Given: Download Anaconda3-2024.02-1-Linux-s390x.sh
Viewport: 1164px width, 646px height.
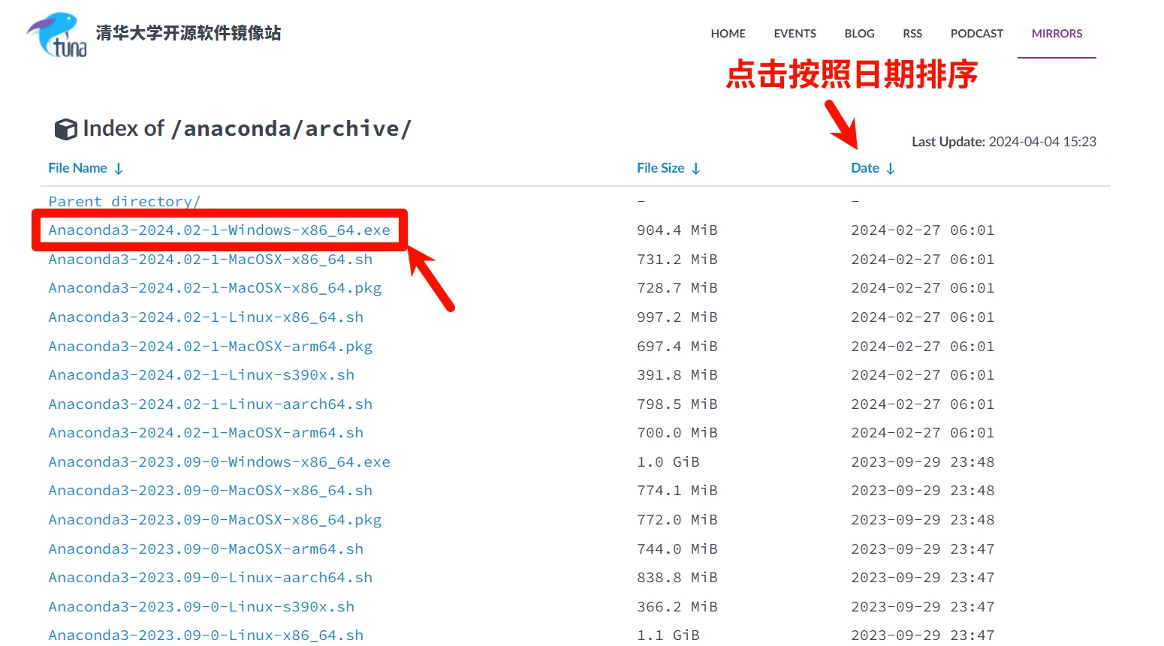Looking at the screenshot, I should click(x=201, y=375).
